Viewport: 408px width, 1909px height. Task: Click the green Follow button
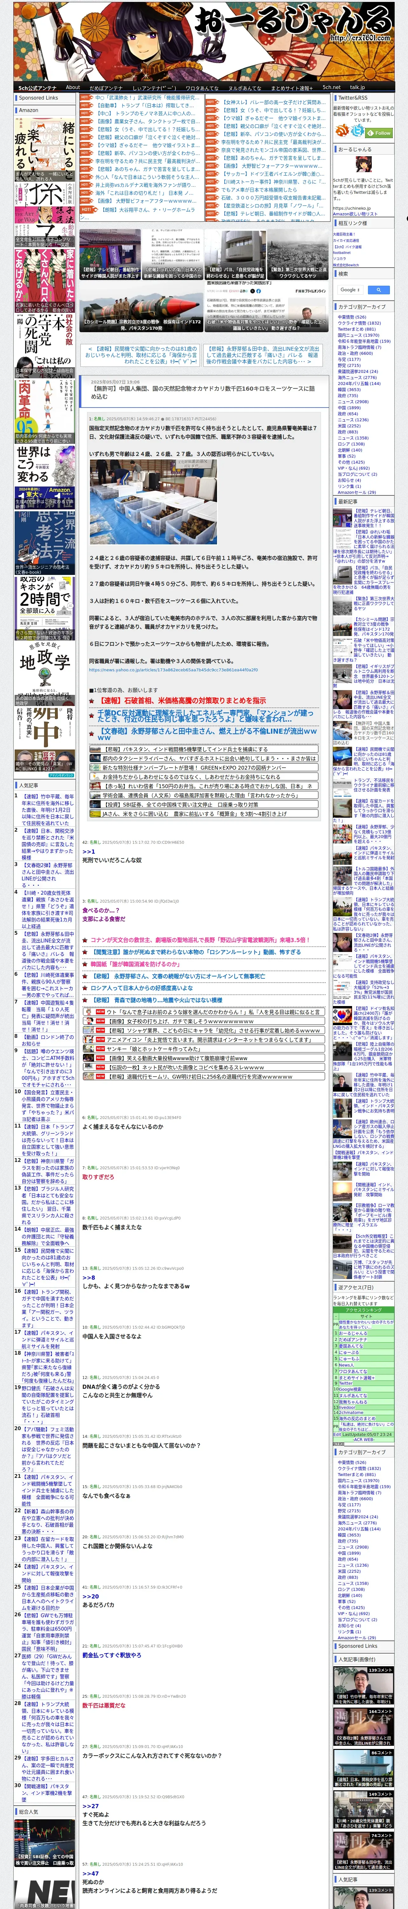(x=378, y=133)
